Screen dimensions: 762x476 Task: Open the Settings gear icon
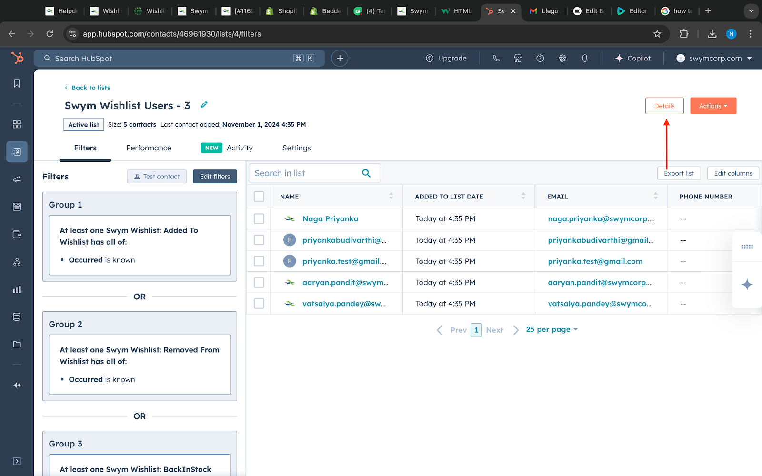(562, 58)
